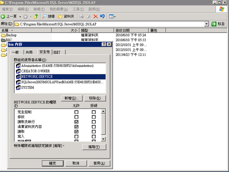Click the dialog help question-mark button
Viewport: 229px width, 172px height.
tap(104, 44)
